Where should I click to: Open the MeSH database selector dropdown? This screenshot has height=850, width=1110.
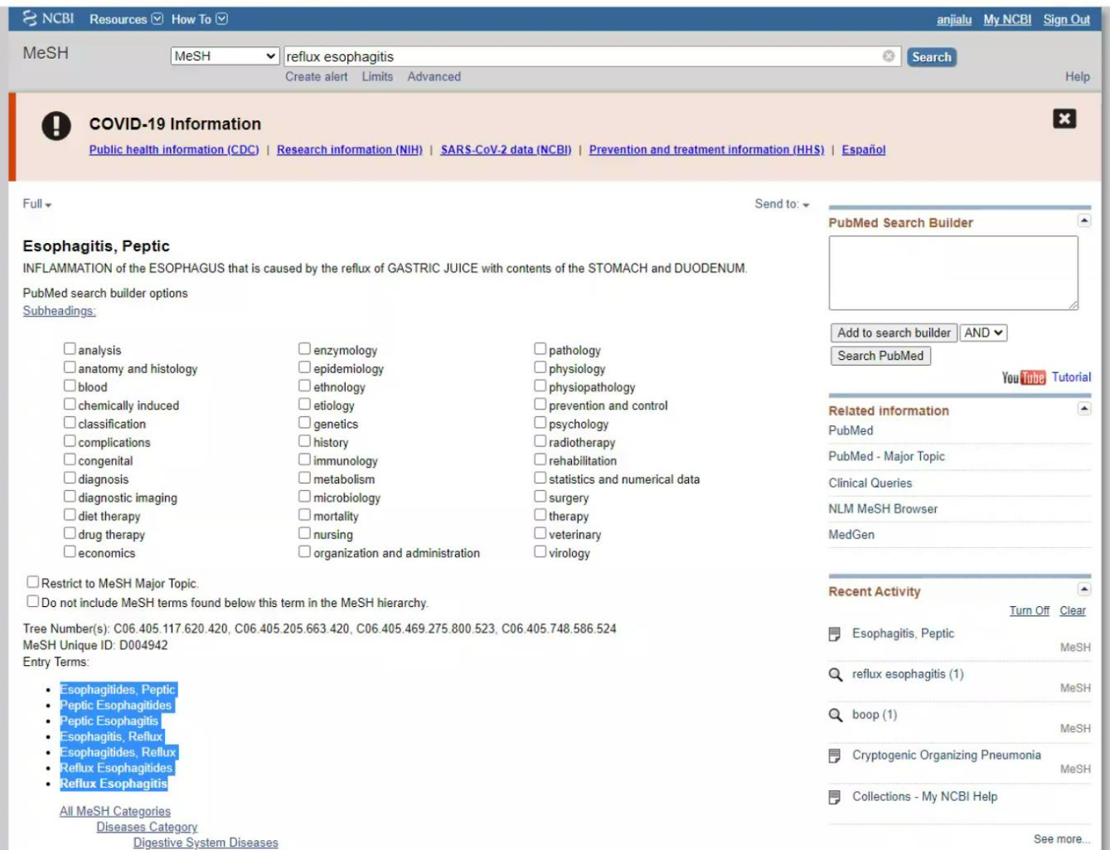click(225, 56)
